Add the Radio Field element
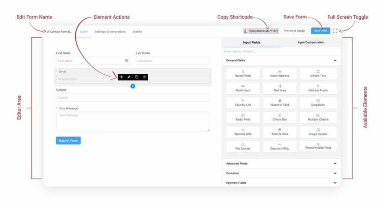This screenshot has height=204, width=384. point(243,117)
